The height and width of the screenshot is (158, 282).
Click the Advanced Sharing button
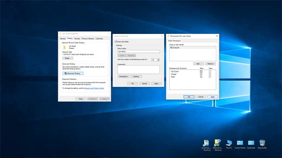point(73,73)
